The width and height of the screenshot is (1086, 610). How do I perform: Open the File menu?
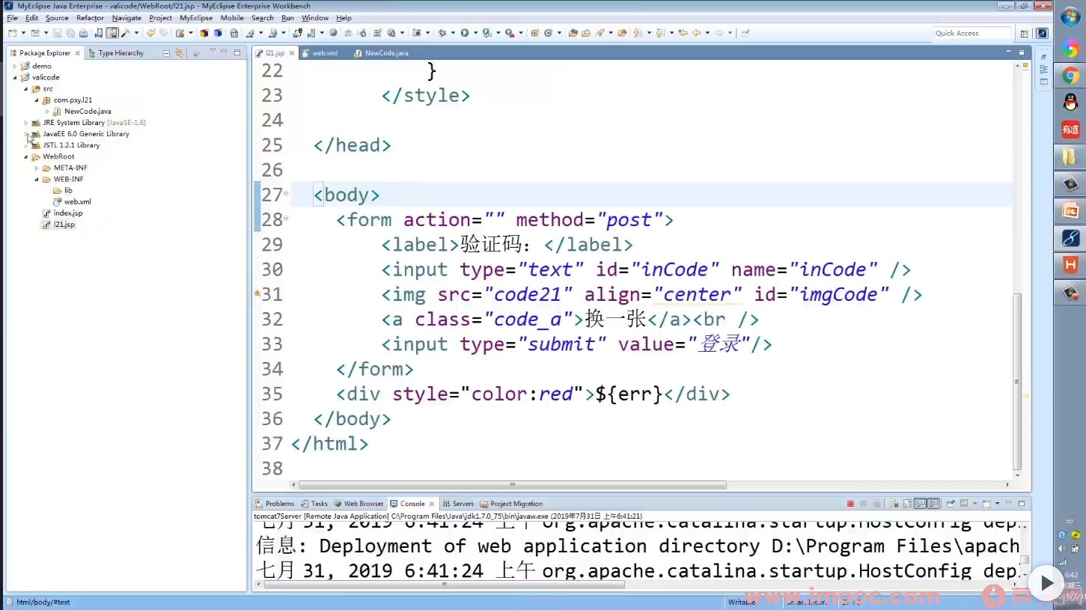12,18
